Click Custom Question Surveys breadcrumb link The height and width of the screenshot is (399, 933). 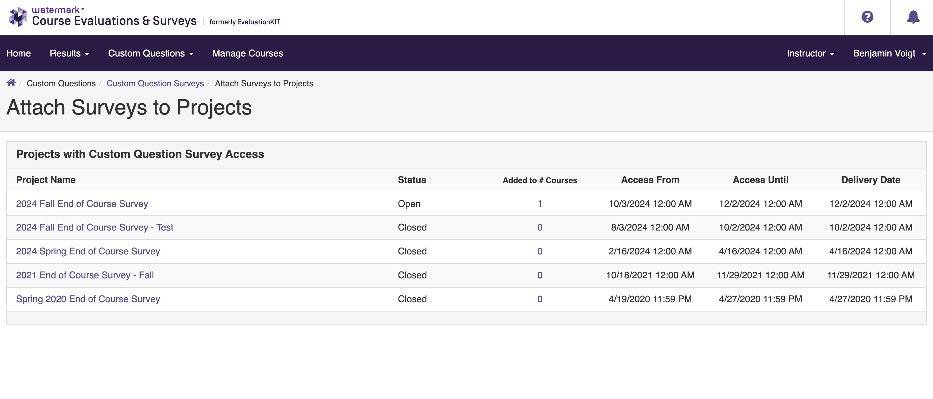coord(155,83)
